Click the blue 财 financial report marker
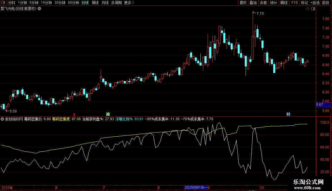This screenshot has height=191, width=332. coord(288,114)
